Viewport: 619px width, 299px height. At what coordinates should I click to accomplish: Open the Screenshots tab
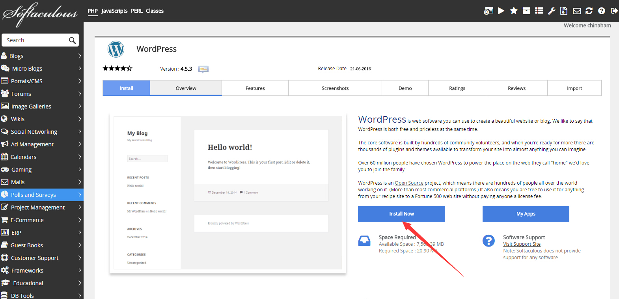[335, 88]
